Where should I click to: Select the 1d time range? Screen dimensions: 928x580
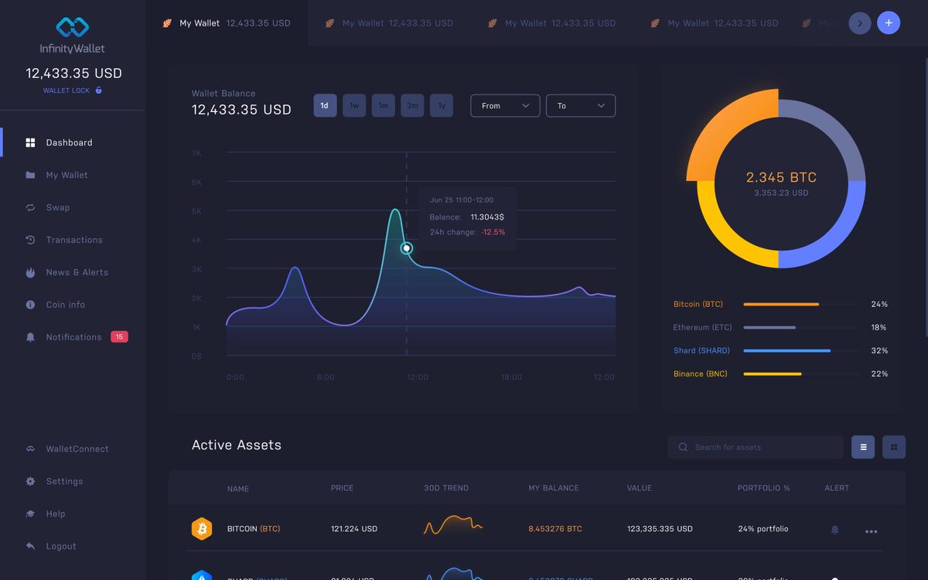pyautogui.click(x=325, y=105)
